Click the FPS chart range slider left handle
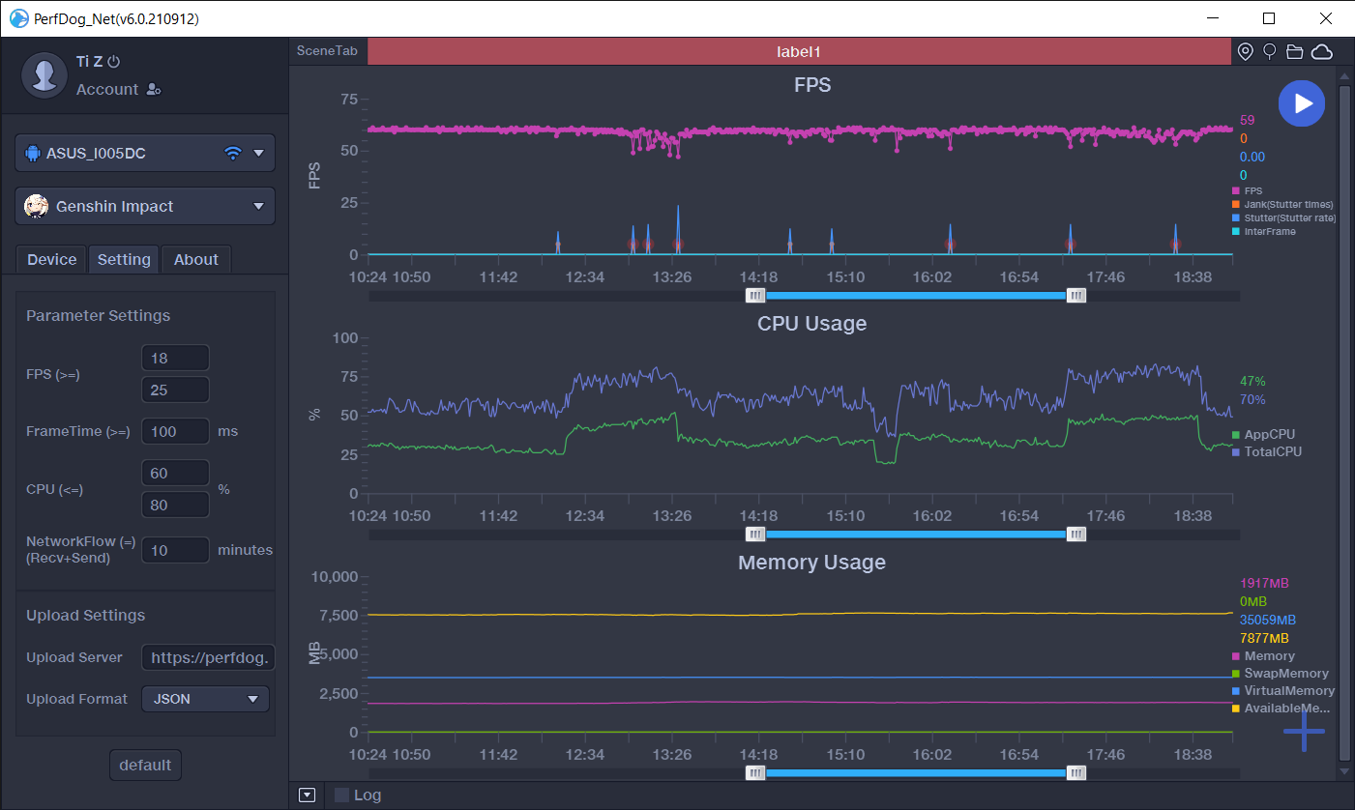 [x=755, y=296]
